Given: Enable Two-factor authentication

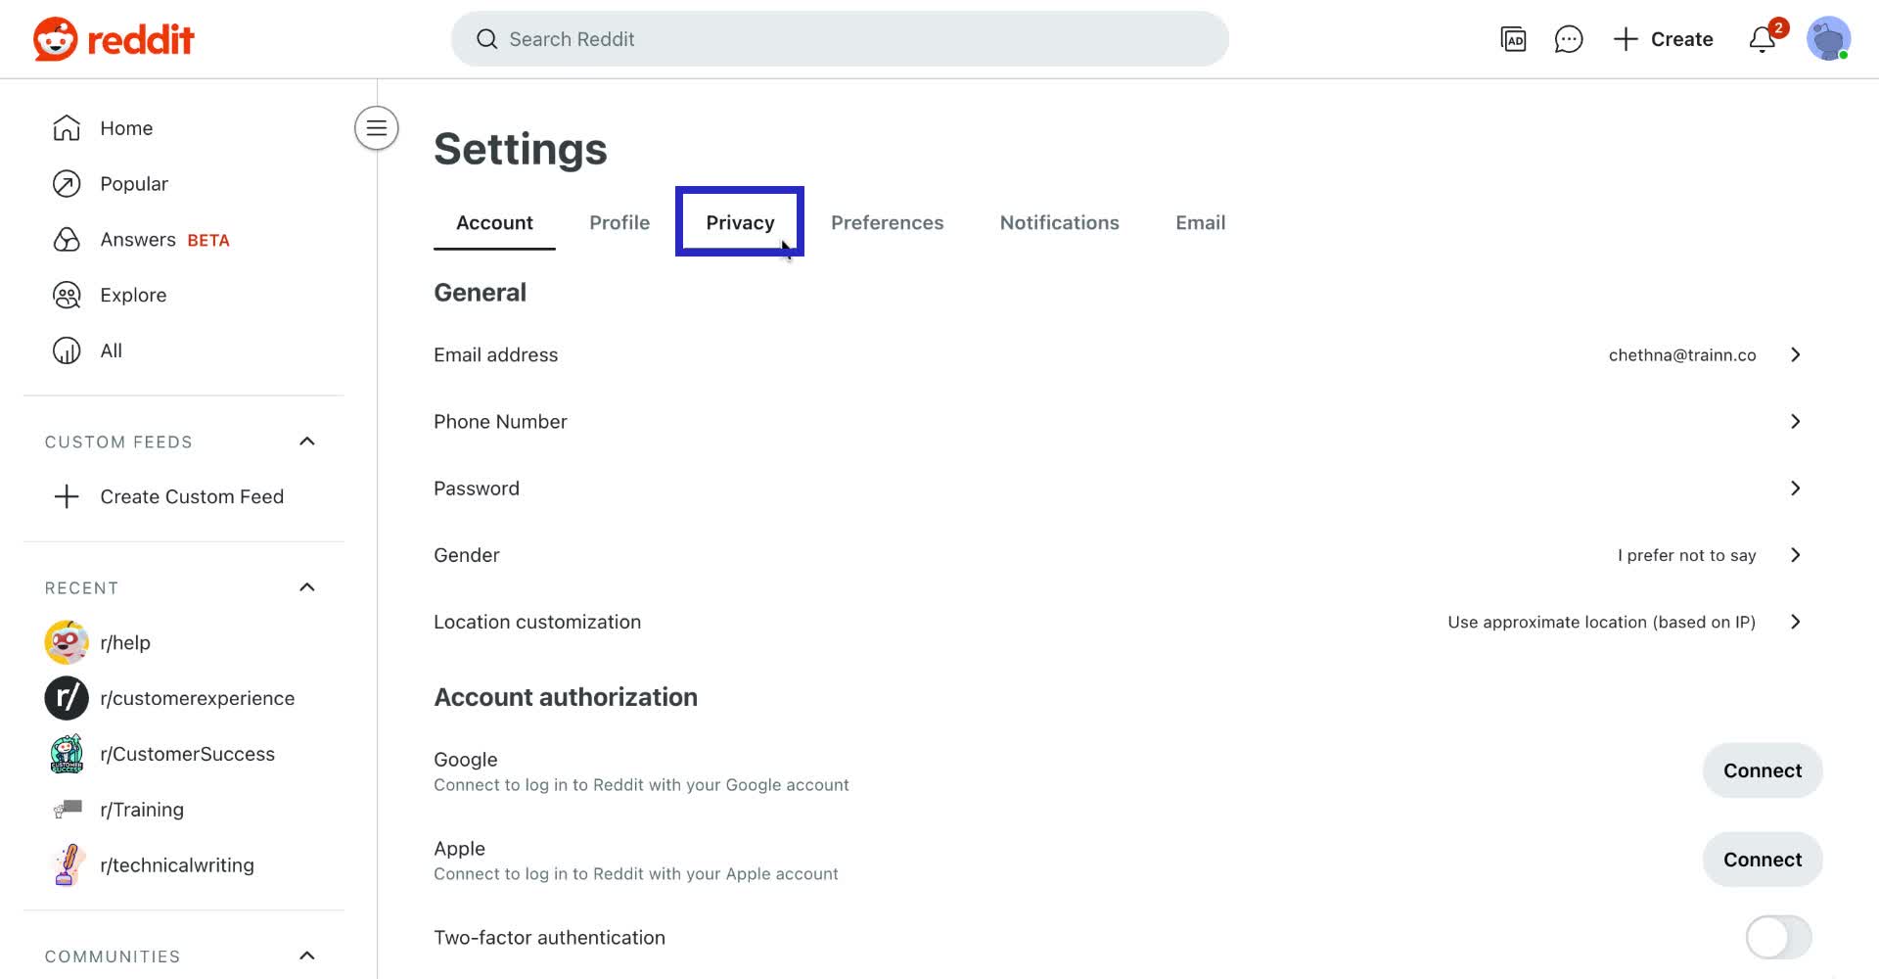Looking at the screenshot, I should [1776, 937].
